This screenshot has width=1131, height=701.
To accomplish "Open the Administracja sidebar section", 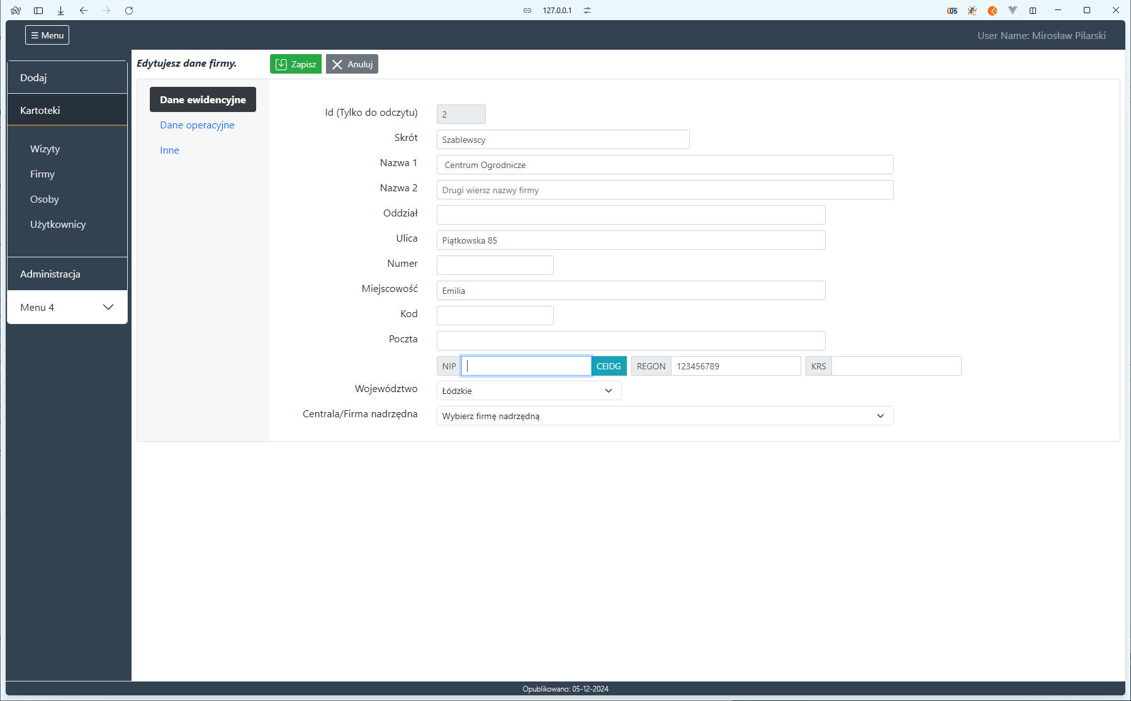I will tap(67, 274).
